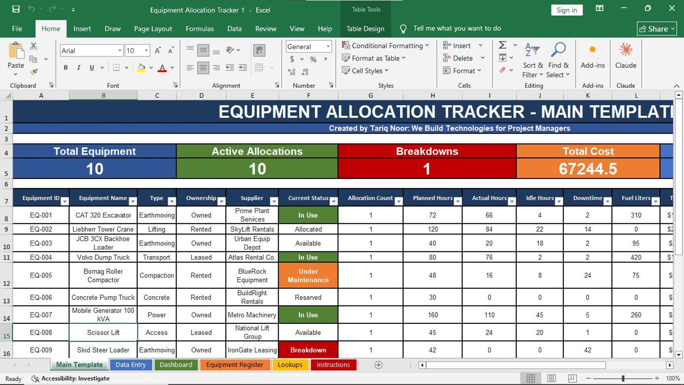Increase font size with larger A icon
This screenshot has height=385, width=684.
point(158,50)
